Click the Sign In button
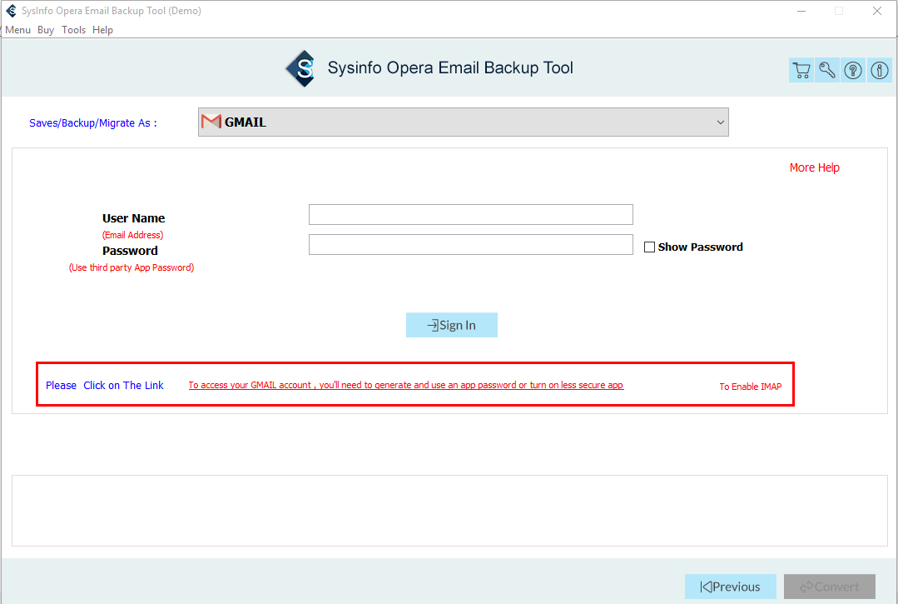This screenshot has height=604, width=898. point(451,325)
